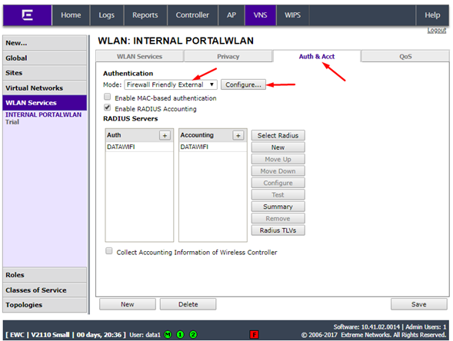Image resolution: width=453 pixels, height=341 pixels.
Task: Open the Logs menu
Action: coord(107,15)
